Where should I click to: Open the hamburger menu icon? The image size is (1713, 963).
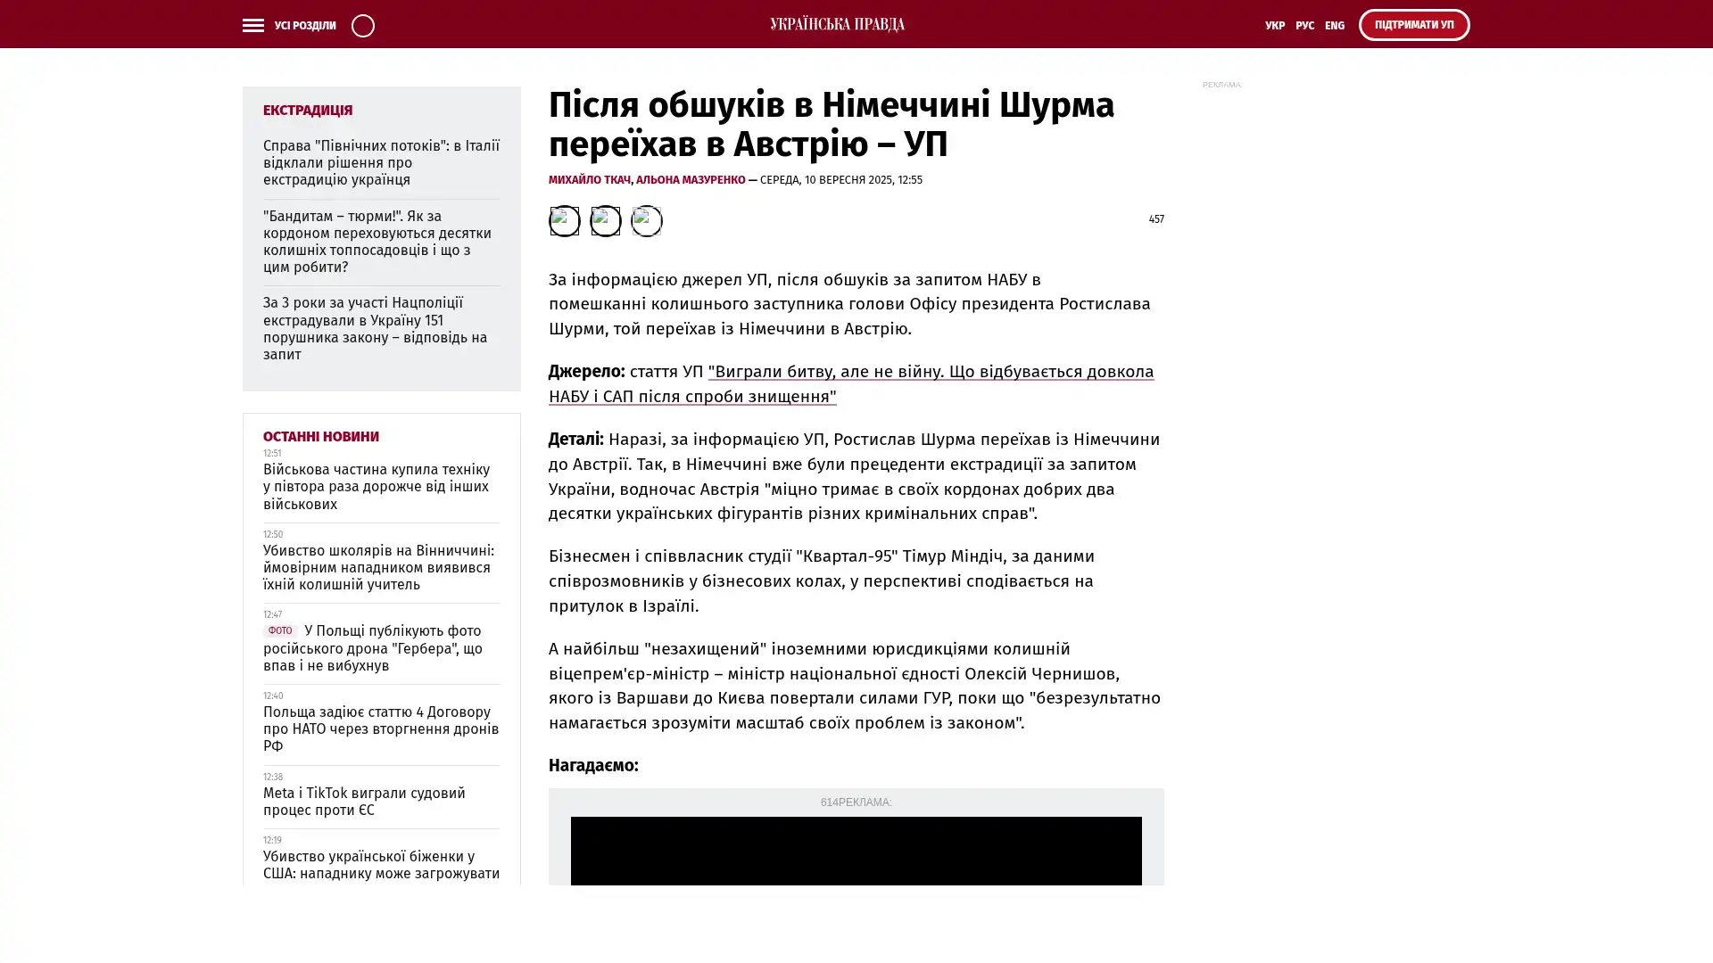252,25
